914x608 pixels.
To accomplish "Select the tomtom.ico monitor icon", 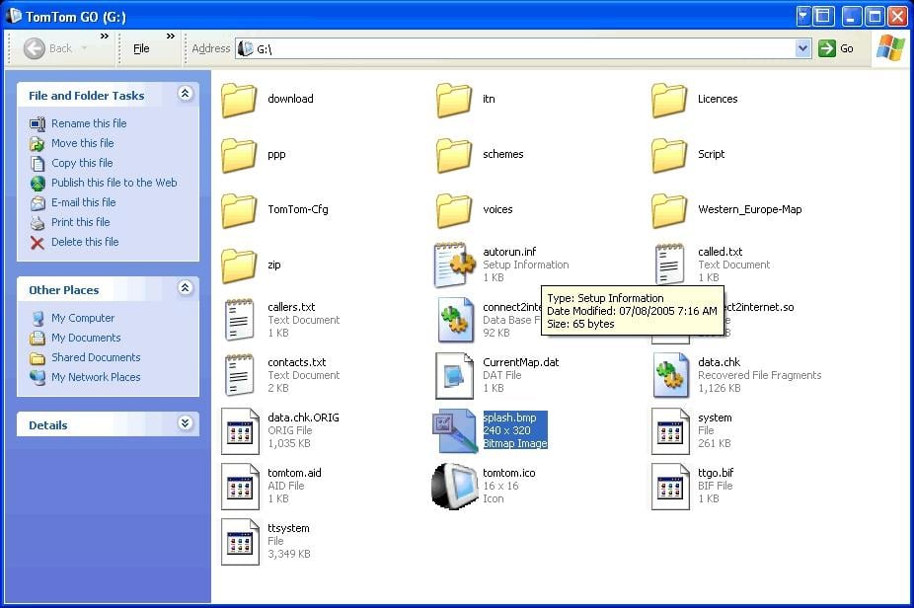I will pos(454,485).
